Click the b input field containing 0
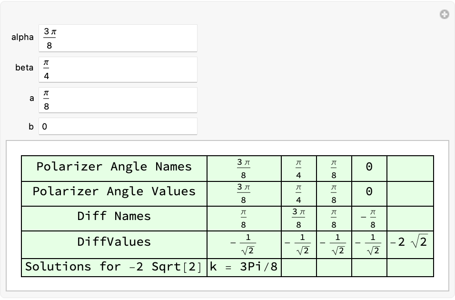455x300 pixels. point(118,126)
